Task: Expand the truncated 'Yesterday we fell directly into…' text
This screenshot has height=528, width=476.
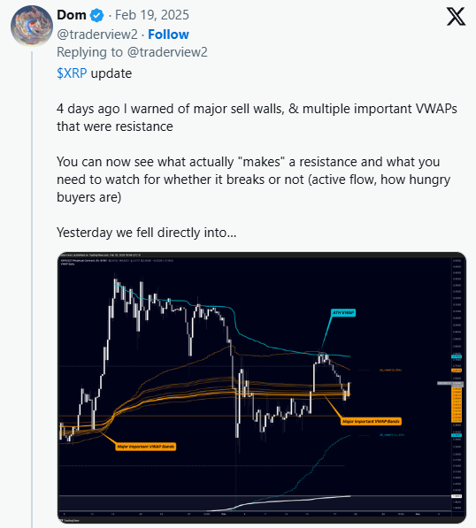Action: [x=147, y=233]
